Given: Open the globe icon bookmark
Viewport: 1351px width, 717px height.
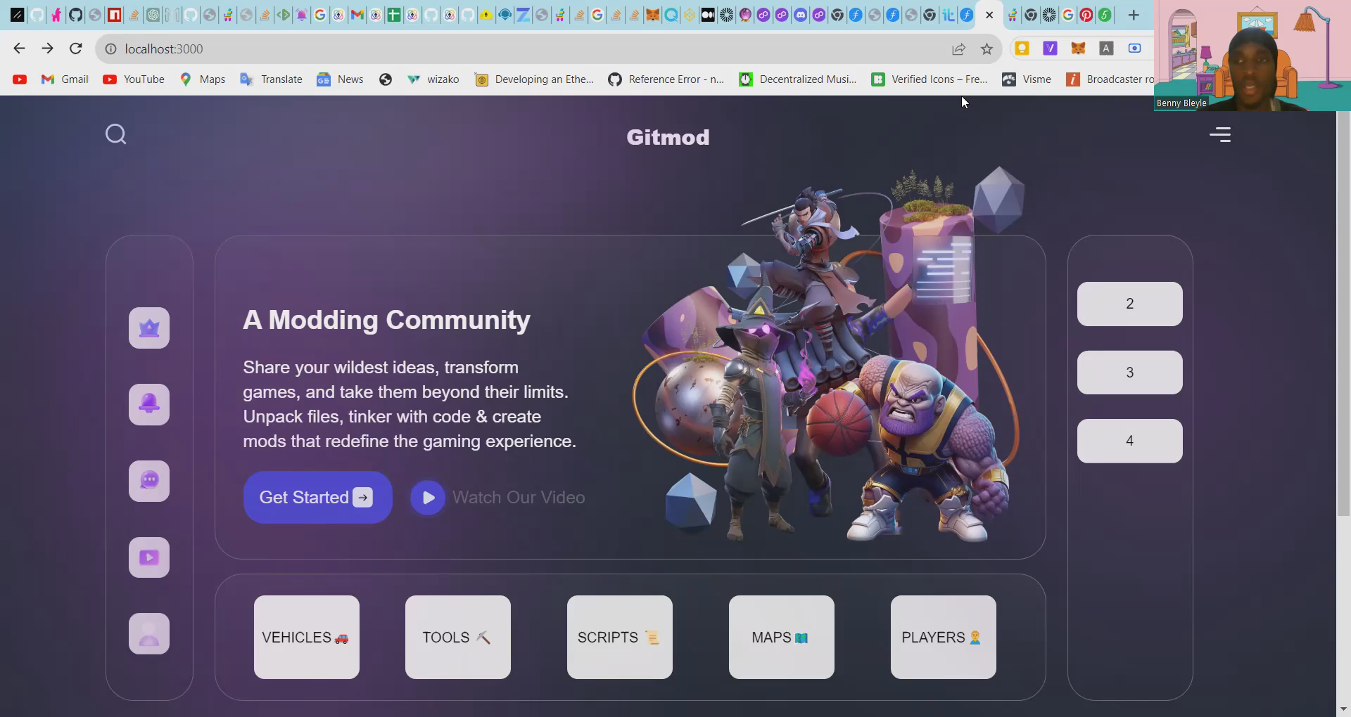Looking at the screenshot, I should click(385, 79).
